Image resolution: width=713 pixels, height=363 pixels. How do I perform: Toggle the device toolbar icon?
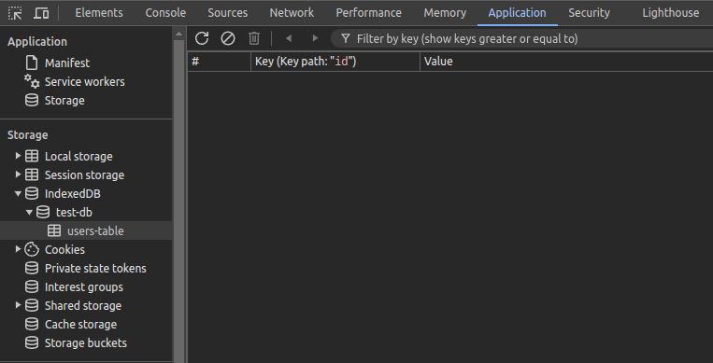pos(41,13)
